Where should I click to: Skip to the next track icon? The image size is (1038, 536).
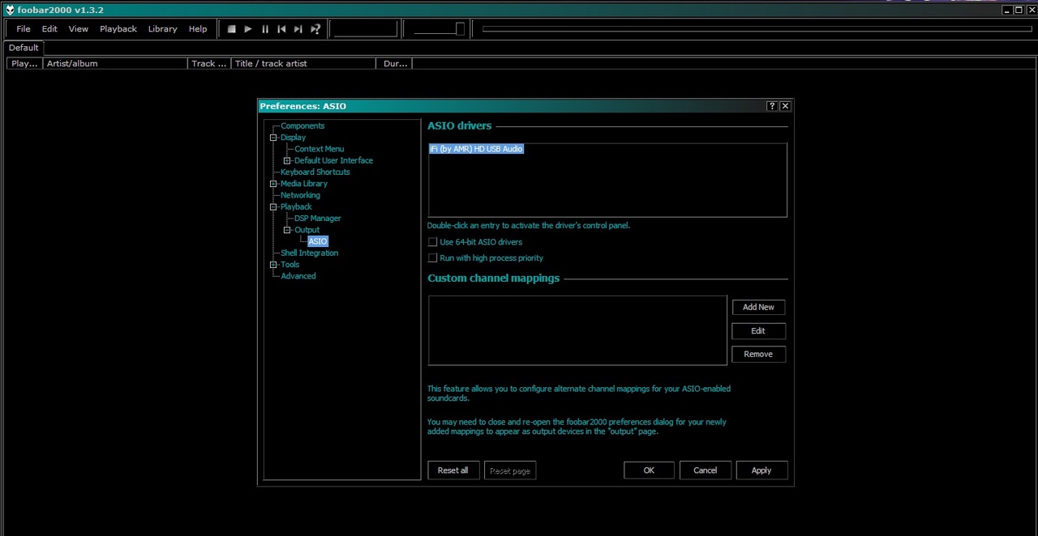pyautogui.click(x=298, y=29)
